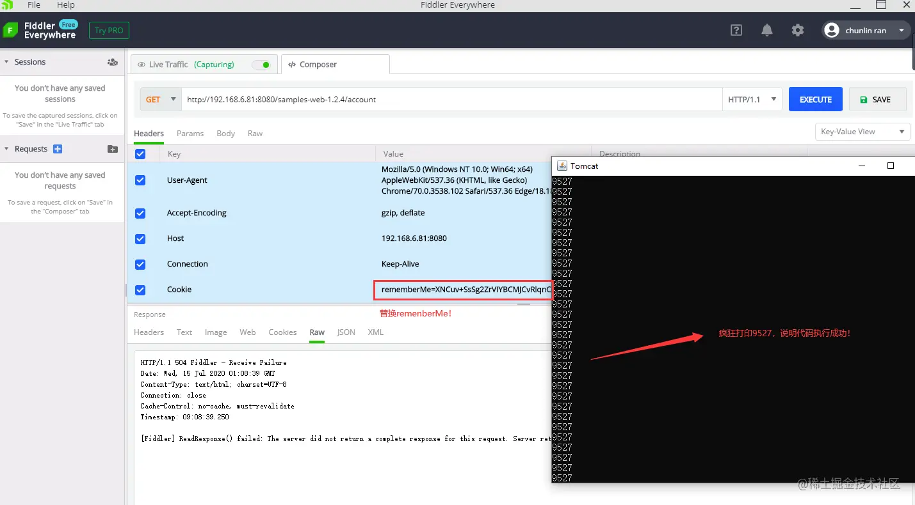Open the response Image tab
Viewport: 915px width, 505px height.
click(216, 332)
